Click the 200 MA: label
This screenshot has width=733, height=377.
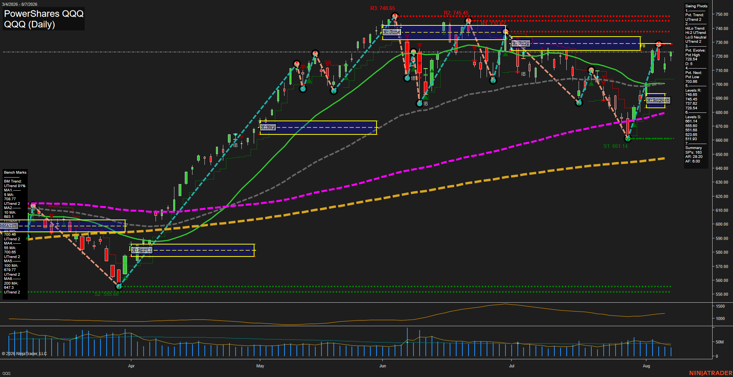11,283
